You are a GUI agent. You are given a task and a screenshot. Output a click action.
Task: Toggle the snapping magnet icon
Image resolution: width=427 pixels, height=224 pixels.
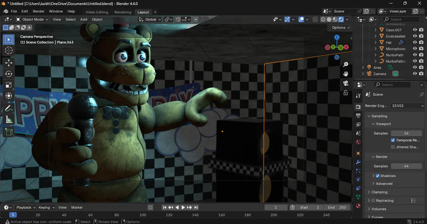point(178,19)
